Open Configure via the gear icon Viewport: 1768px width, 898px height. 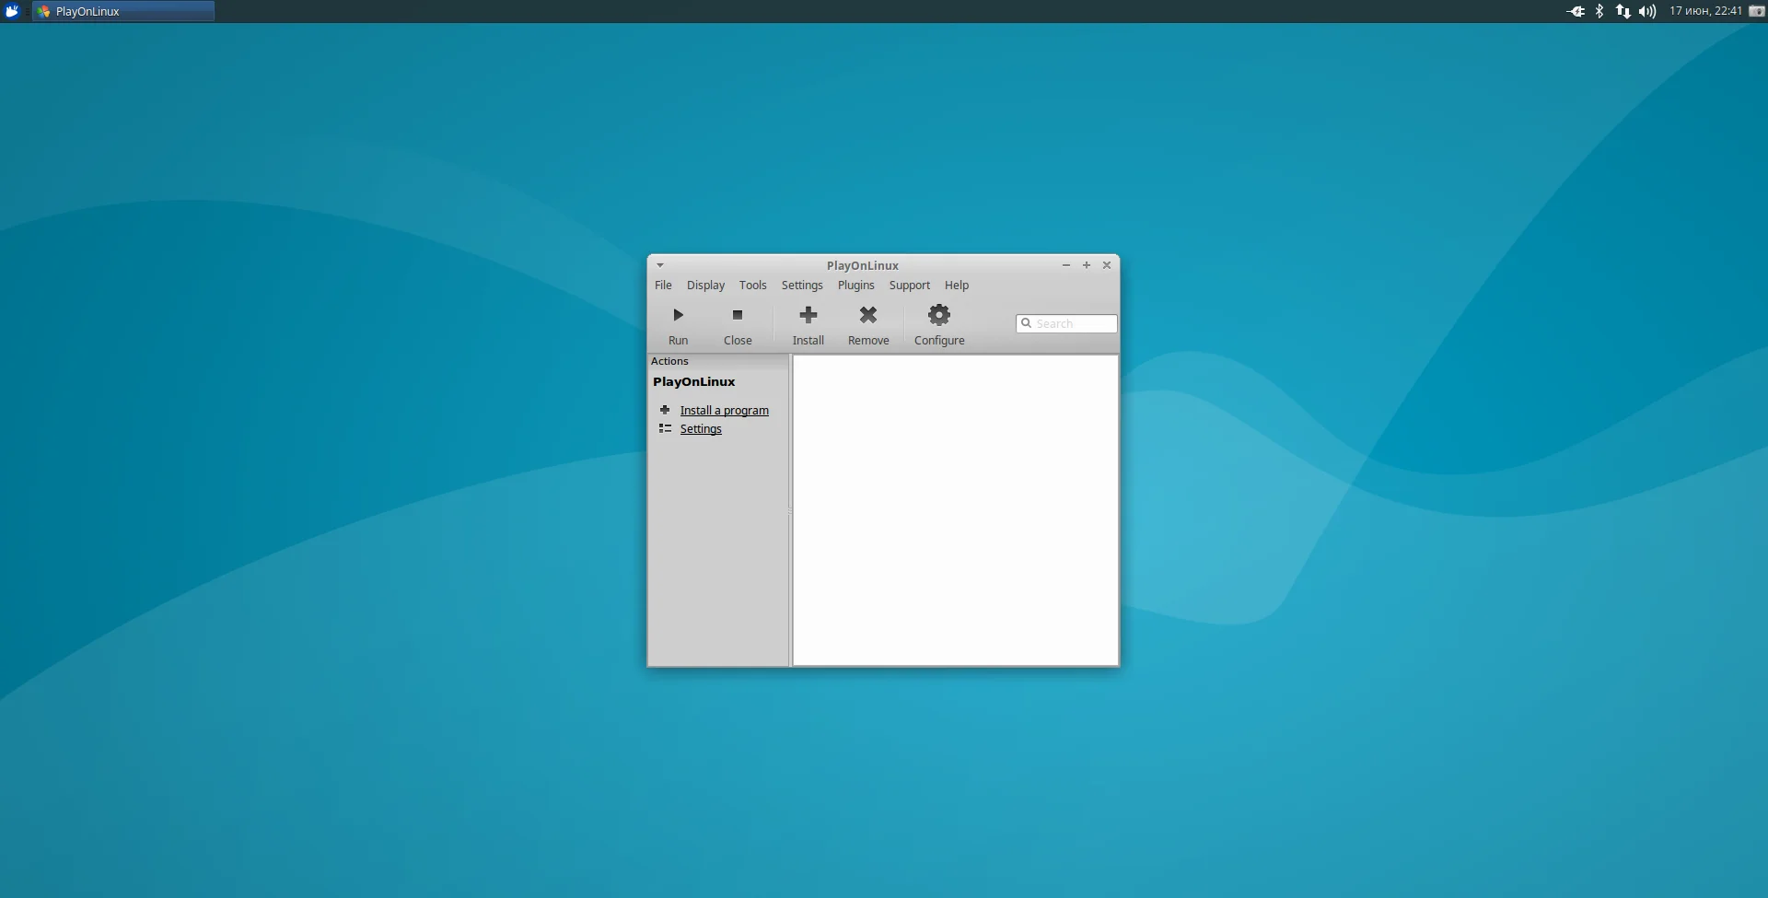click(939, 315)
